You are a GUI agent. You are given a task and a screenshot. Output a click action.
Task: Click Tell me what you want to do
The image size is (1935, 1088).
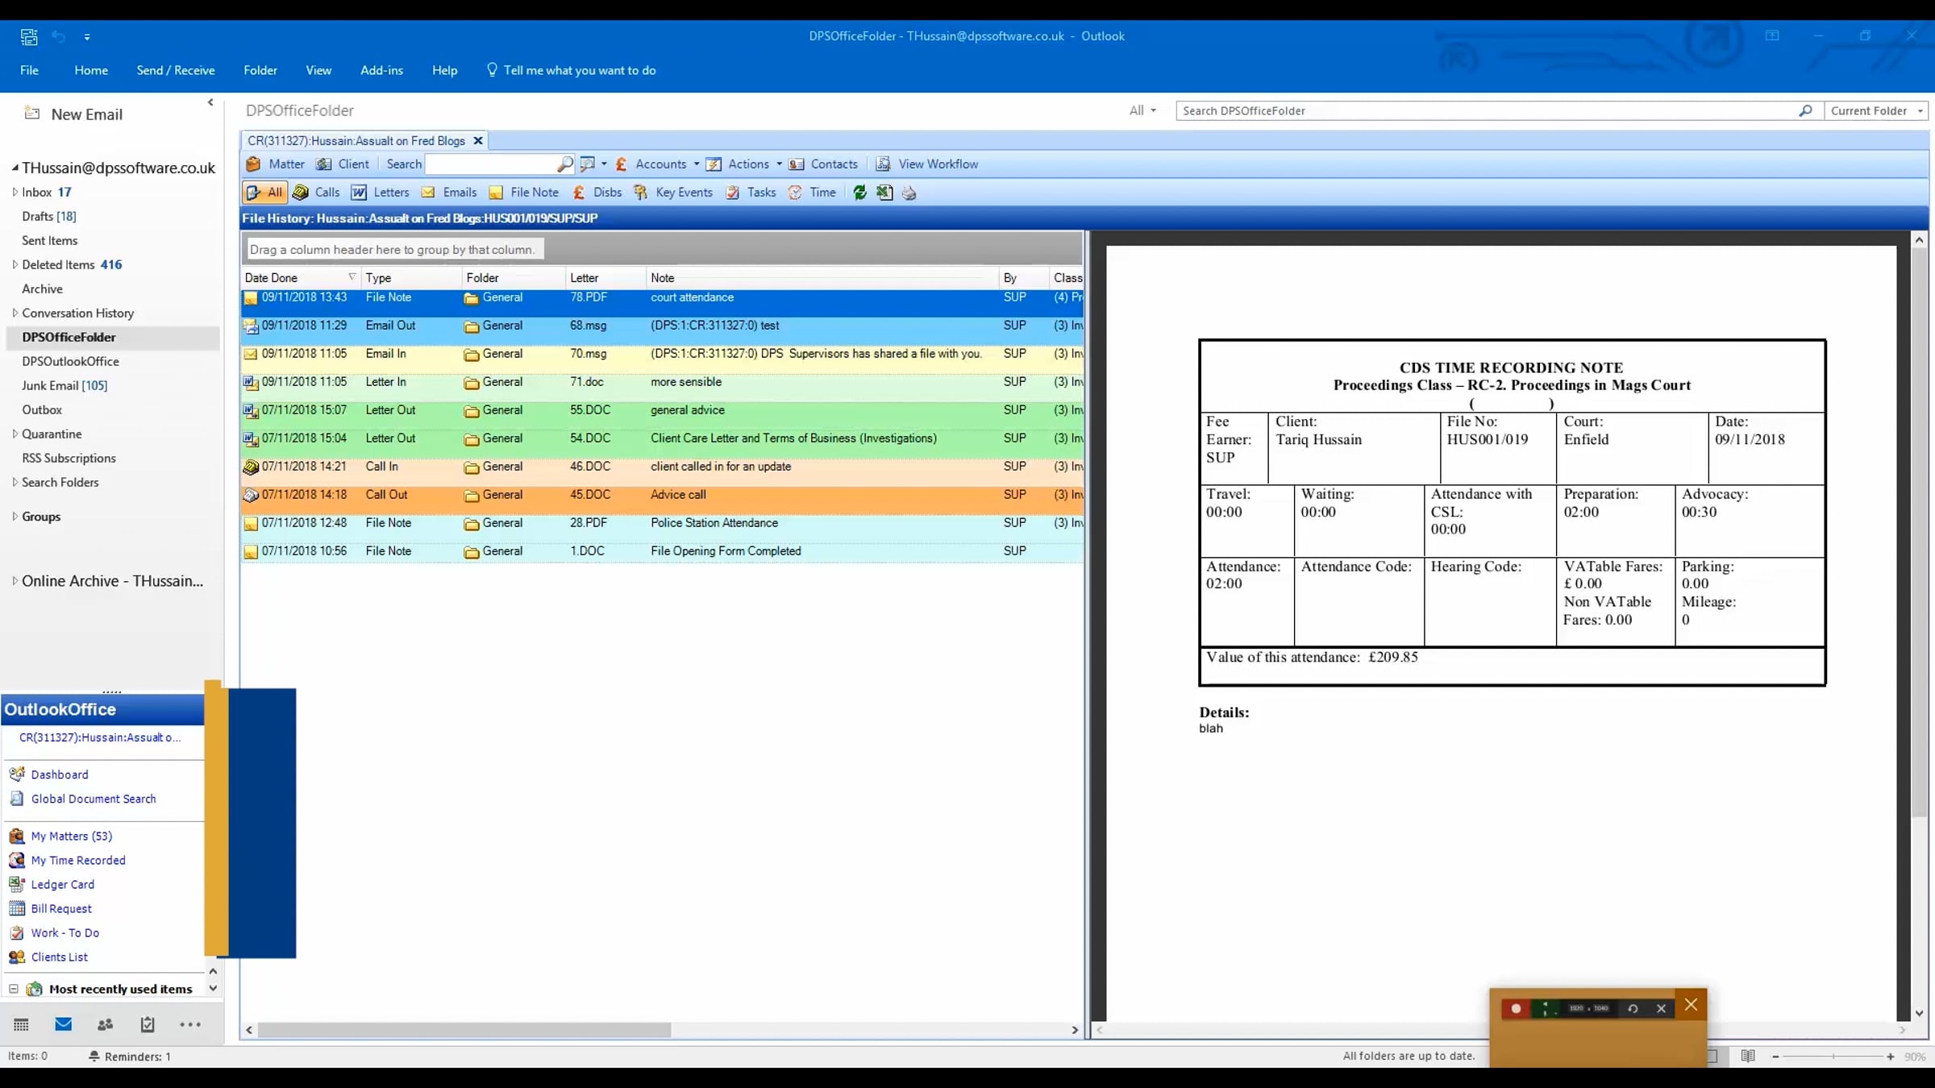tap(571, 70)
